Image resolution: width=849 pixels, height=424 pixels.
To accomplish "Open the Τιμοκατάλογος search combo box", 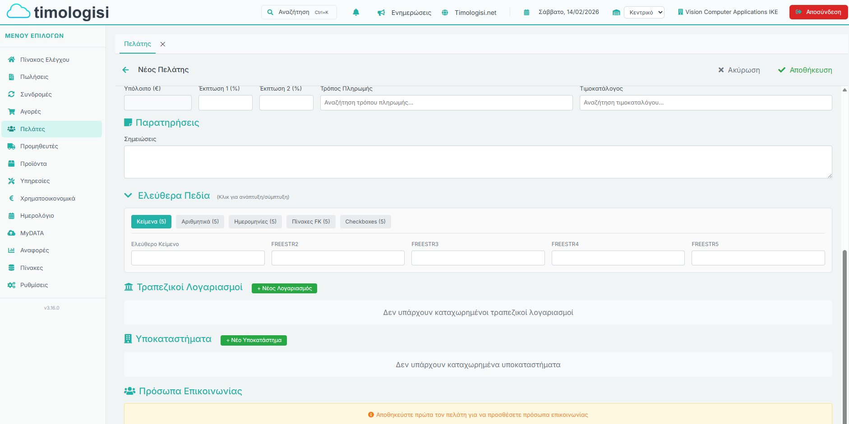I will click(705, 103).
